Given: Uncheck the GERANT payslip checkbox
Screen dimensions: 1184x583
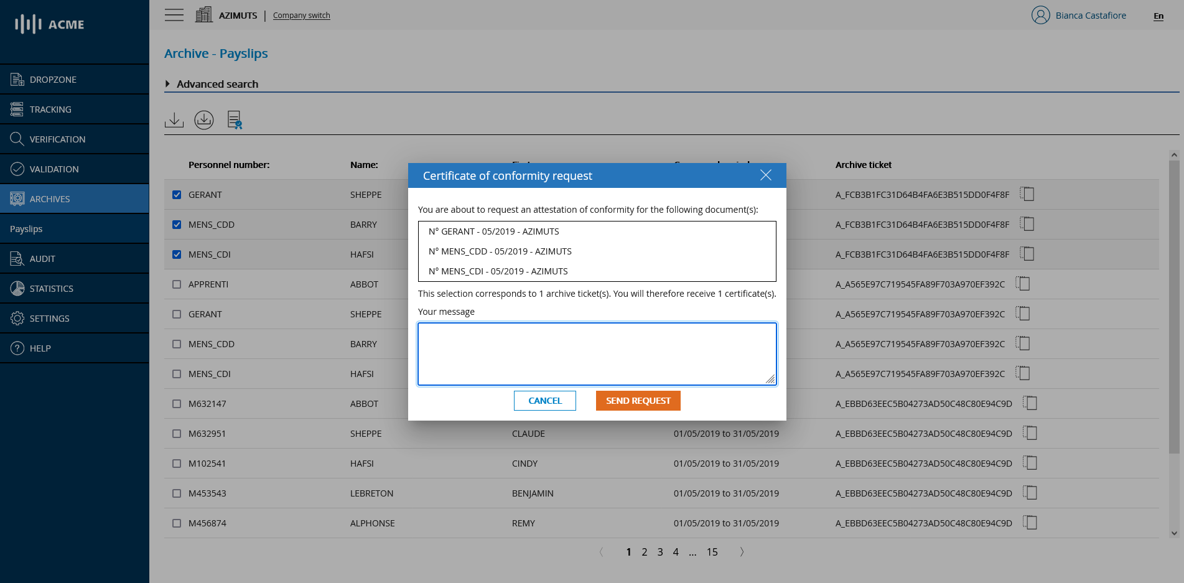Looking at the screenshot, I should [177, 195].
